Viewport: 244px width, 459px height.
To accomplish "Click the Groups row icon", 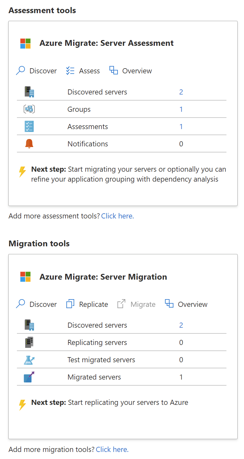I will [x=29, y=109].
